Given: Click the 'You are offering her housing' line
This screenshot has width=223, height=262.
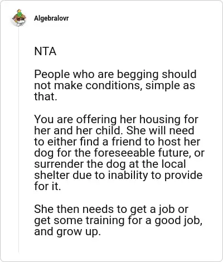Looking at the screenshot, I should [117, 119].
